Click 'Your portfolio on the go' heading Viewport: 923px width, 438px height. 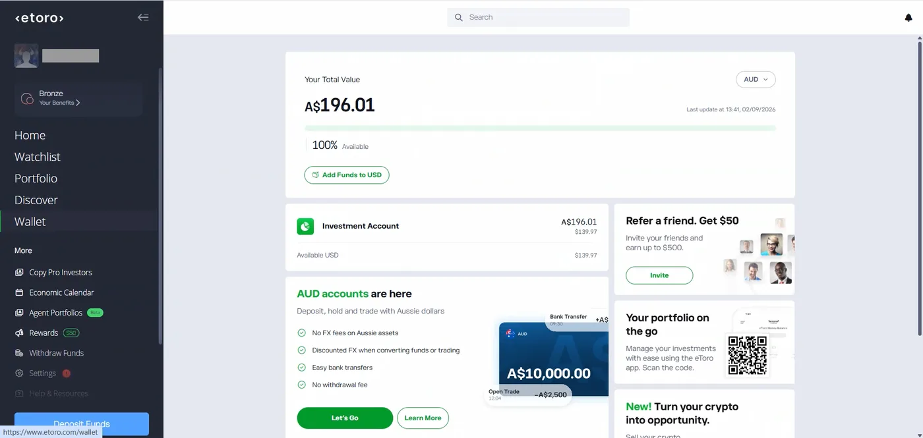[x=667, y=324]
